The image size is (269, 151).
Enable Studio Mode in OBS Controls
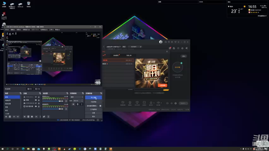[x=93, y=109]
